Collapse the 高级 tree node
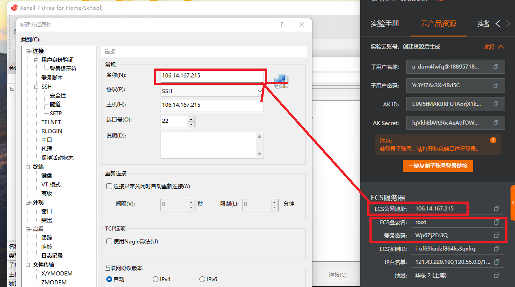515x287 pixels. pos(28,229)
